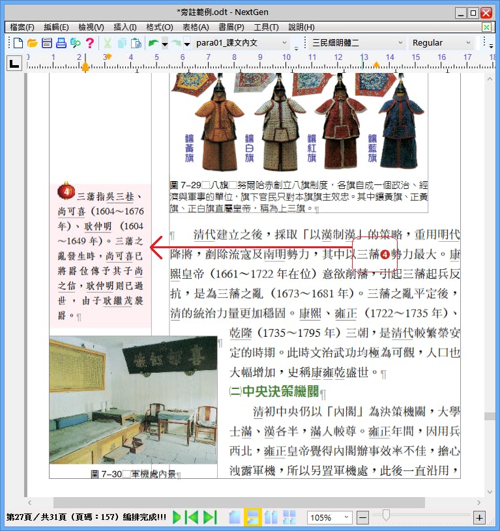Image resolution: width=500 pixels, height=531 pixels.
Task: Click the vertical scrollbar down arrow
Action: pyautogui.click(x=490, y=492)
